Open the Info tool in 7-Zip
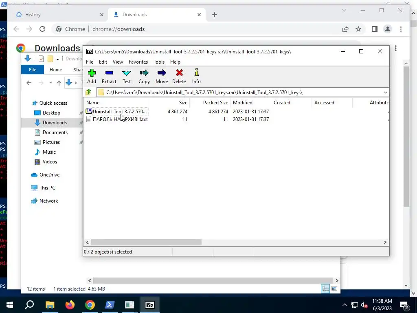 pyautogui.click(x=197, y=76)
